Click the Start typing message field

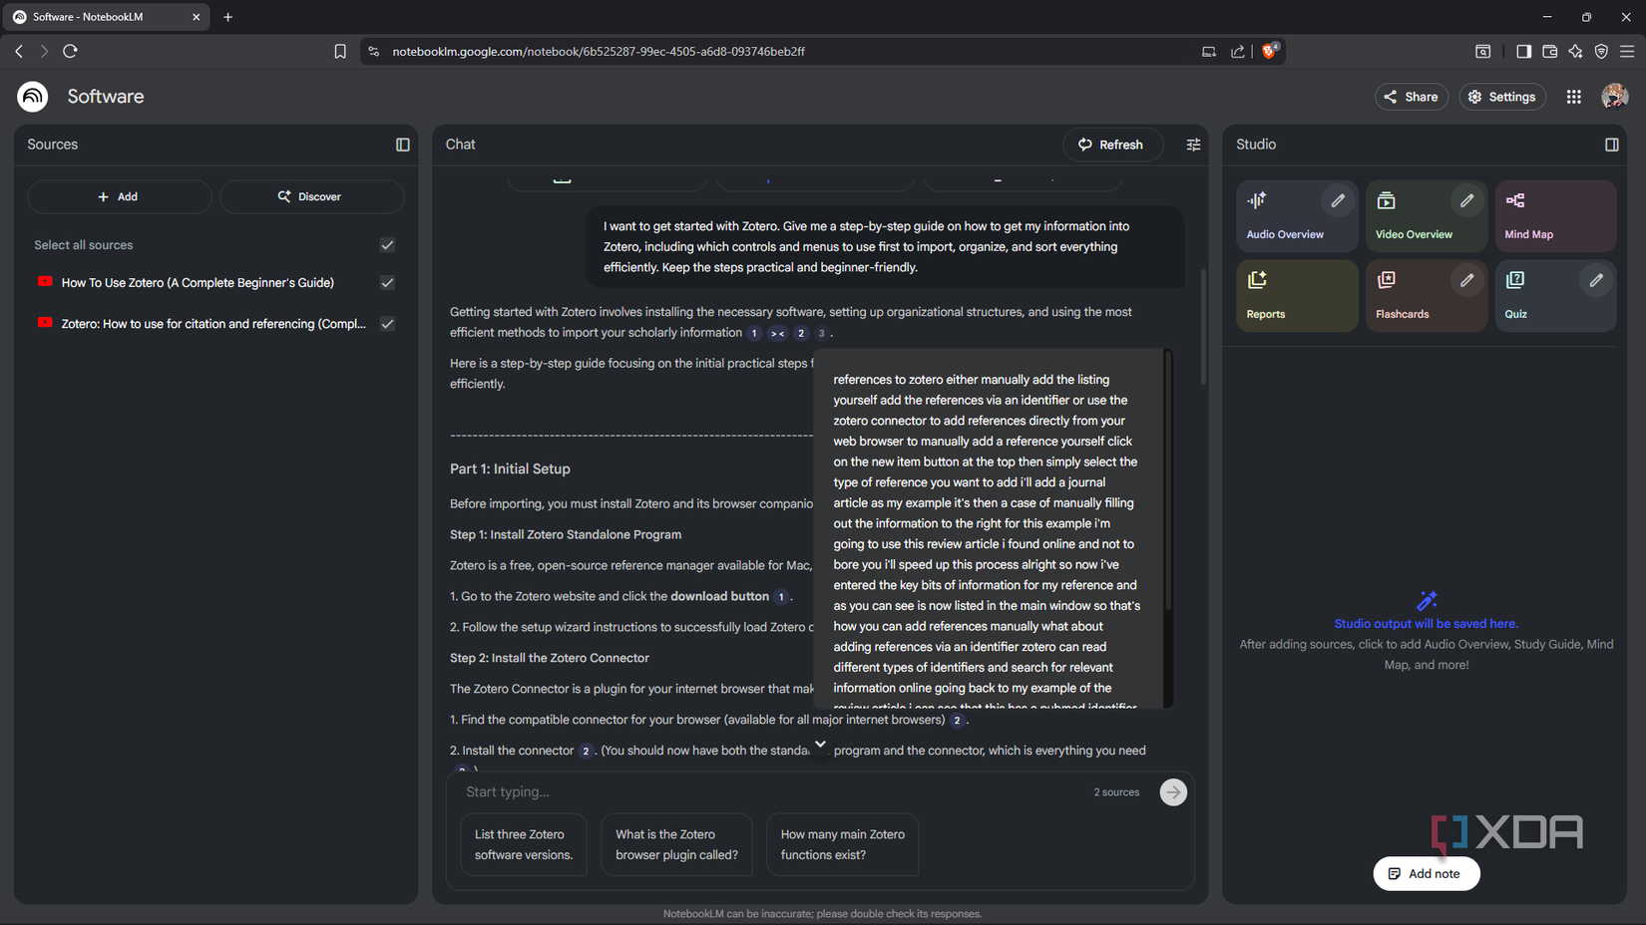coord(698,791)
